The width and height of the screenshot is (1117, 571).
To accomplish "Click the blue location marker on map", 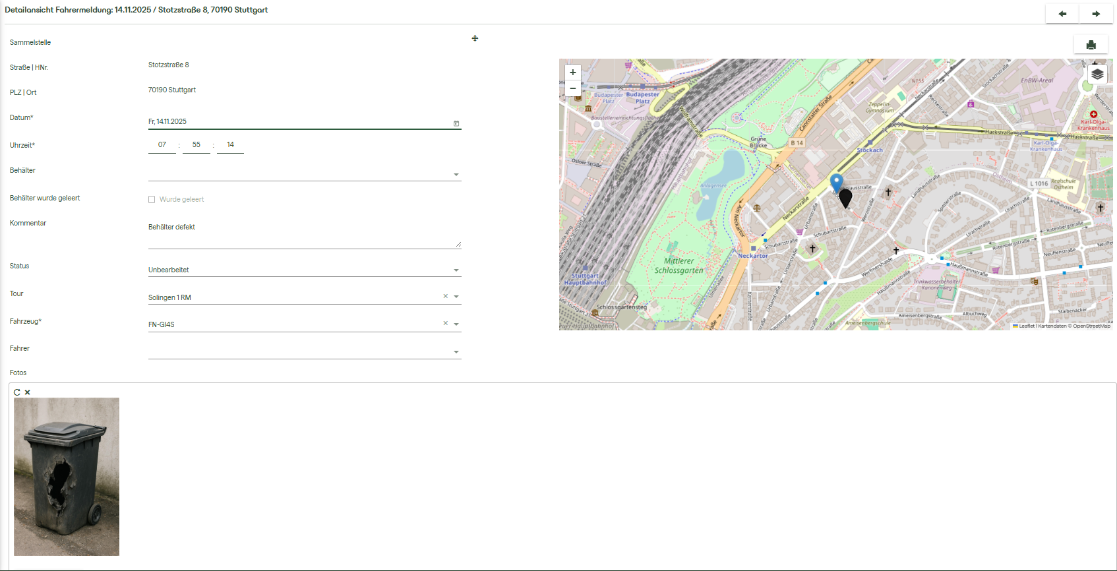I will (836, 182).
